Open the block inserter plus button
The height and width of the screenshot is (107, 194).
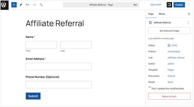pos(14,5)
